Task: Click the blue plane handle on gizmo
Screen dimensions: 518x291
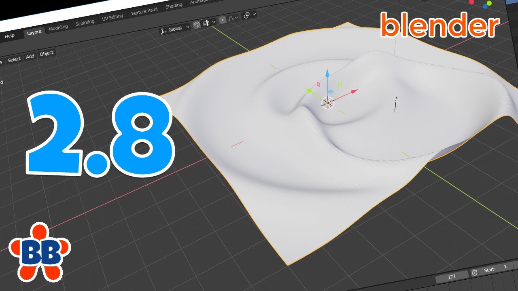Action: [331, 92]
